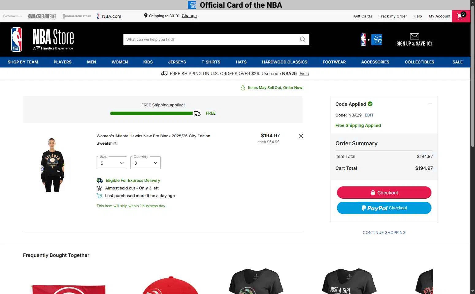This screenshot has width=475, height=294.
Task: Open the Footwear menu
Action: click(334, 62)
